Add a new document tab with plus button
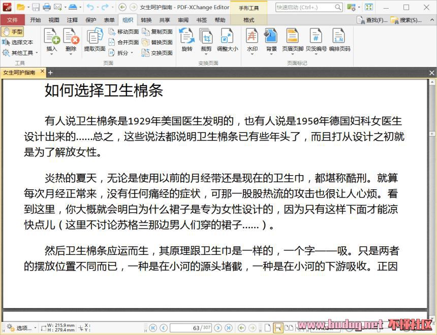The width and height of the screenshot is (437, 335). click(50, 73)
